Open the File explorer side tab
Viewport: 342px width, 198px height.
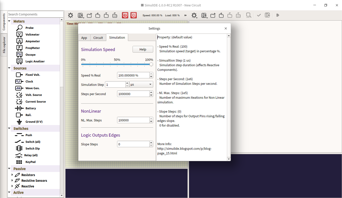tap(4, 45)
